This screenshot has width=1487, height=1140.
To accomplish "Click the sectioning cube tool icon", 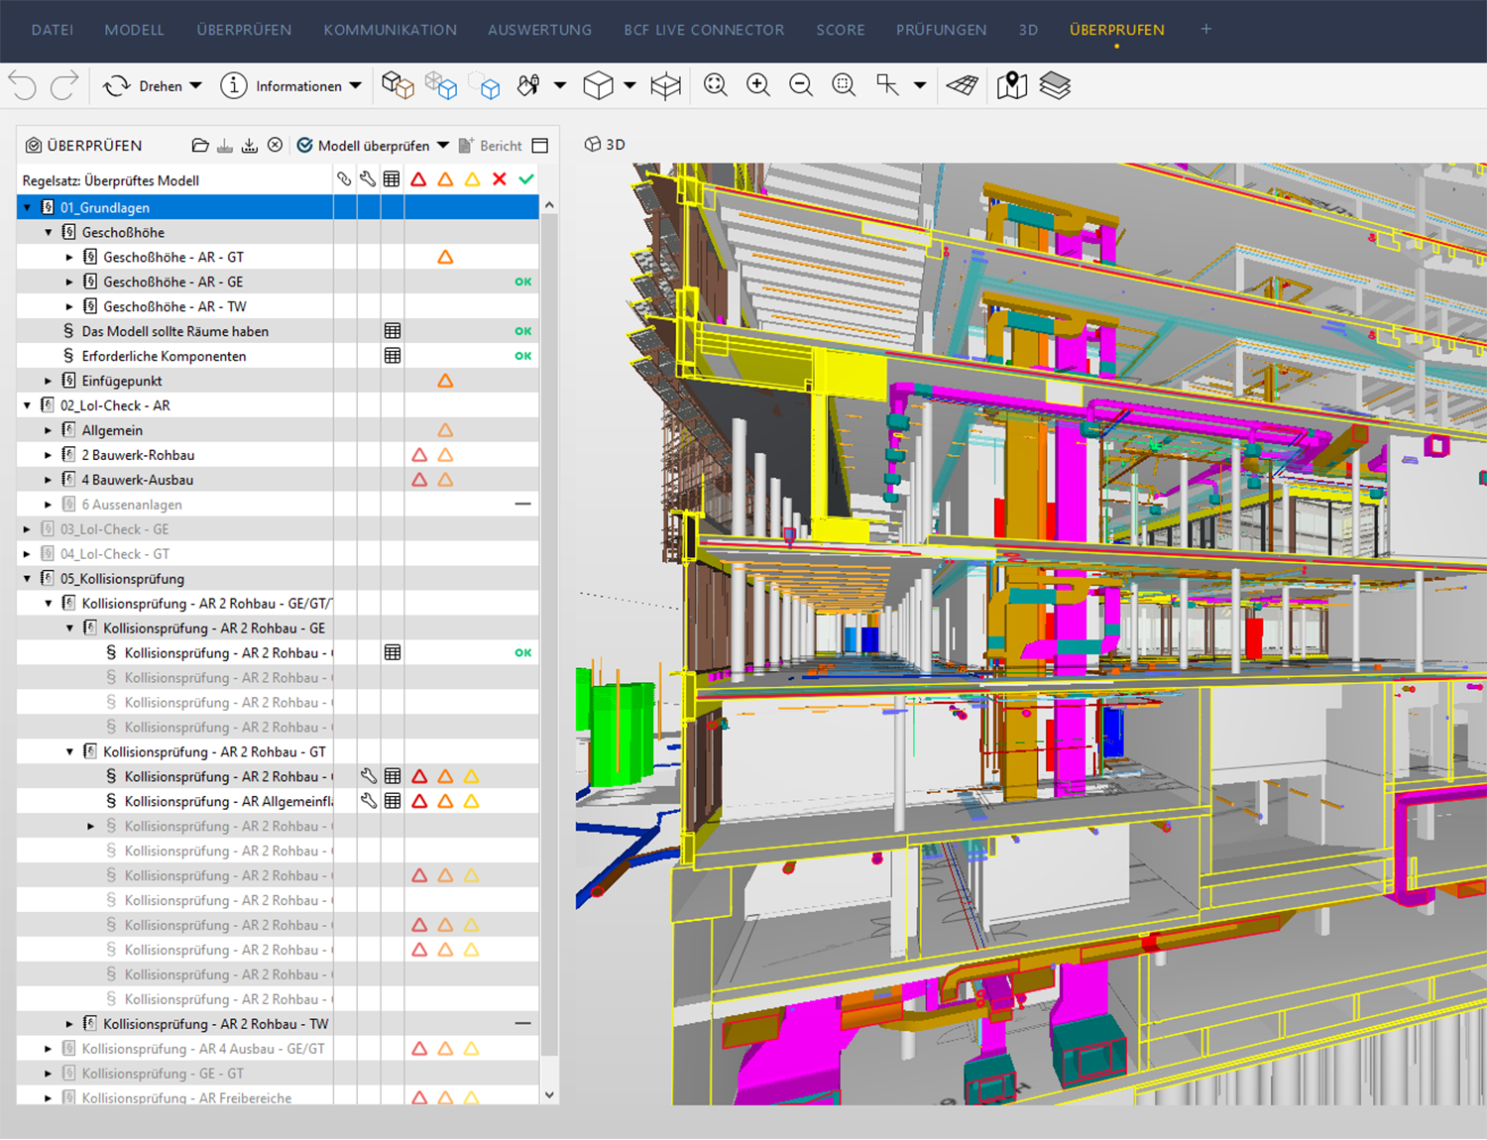I will 602,85.
